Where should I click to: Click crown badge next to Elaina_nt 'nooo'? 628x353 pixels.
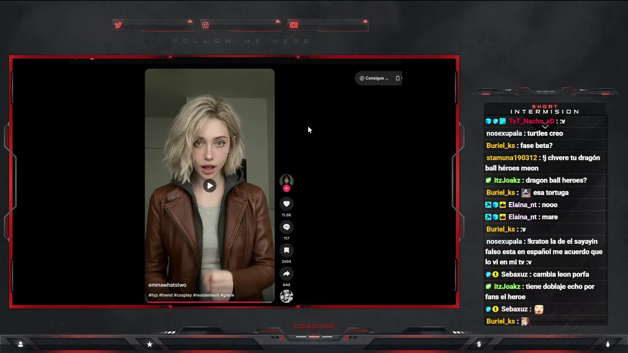[x=502, y=205]
